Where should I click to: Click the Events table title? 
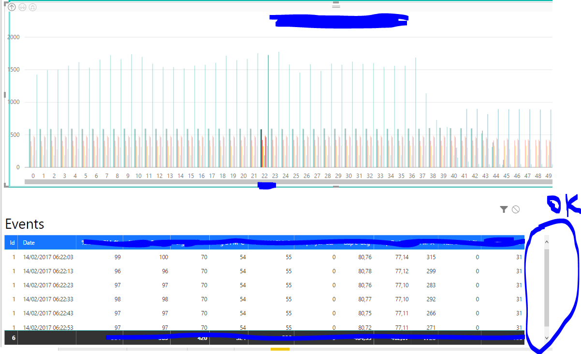pos(25,224)
